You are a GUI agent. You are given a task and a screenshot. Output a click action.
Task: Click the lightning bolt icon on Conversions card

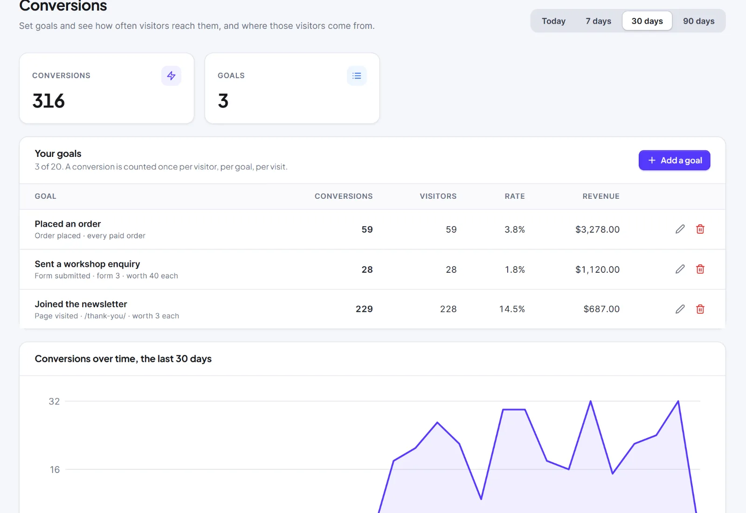click(x=171, y=76)
